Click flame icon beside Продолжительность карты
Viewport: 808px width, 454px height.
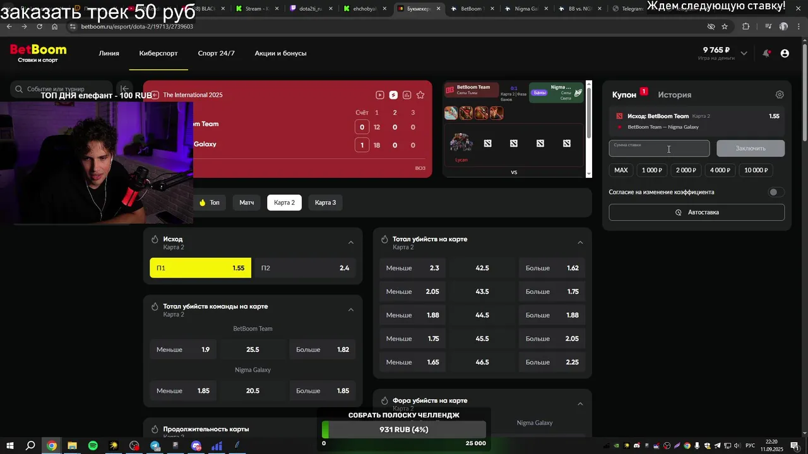[155, 429]
